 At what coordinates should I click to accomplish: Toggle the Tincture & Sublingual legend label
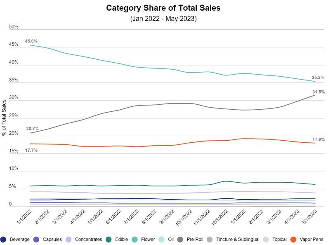(x=237, y=239)
